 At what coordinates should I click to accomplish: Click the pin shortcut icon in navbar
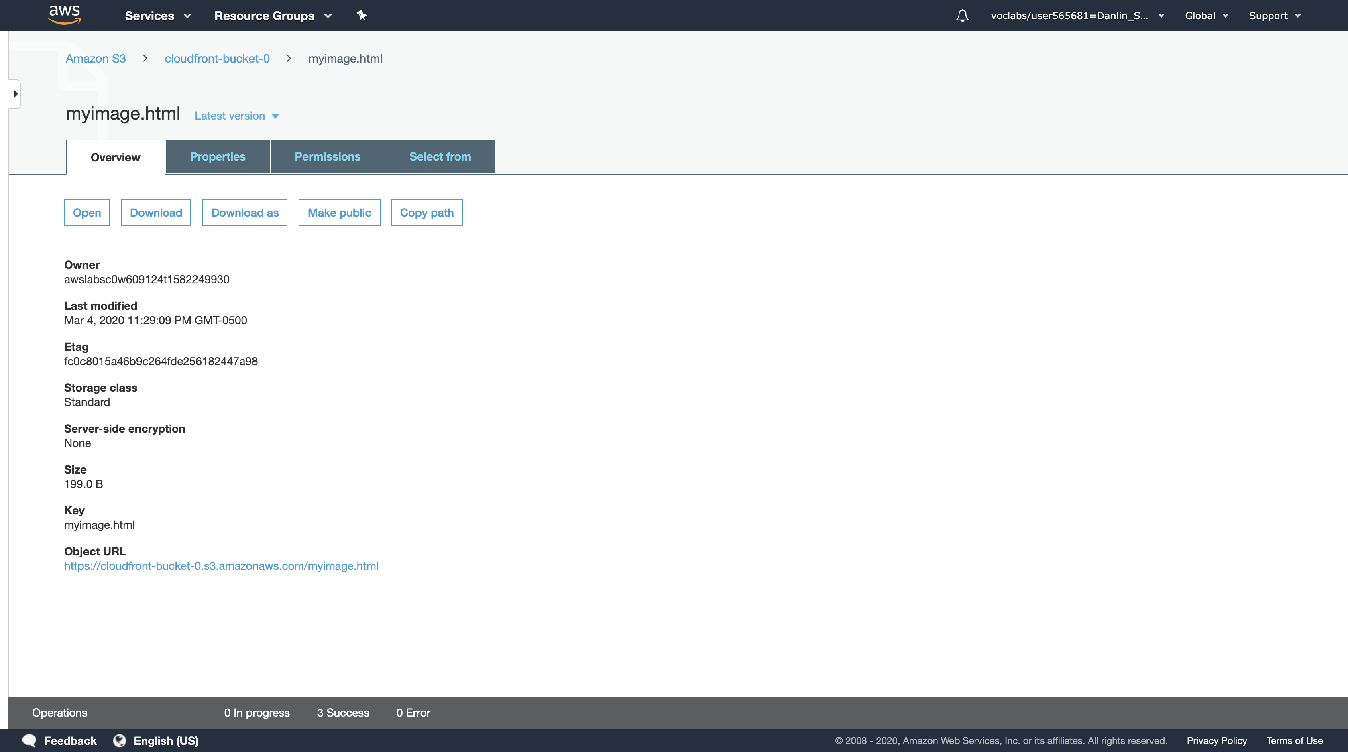pyautogui.click(x=362, y=15)
